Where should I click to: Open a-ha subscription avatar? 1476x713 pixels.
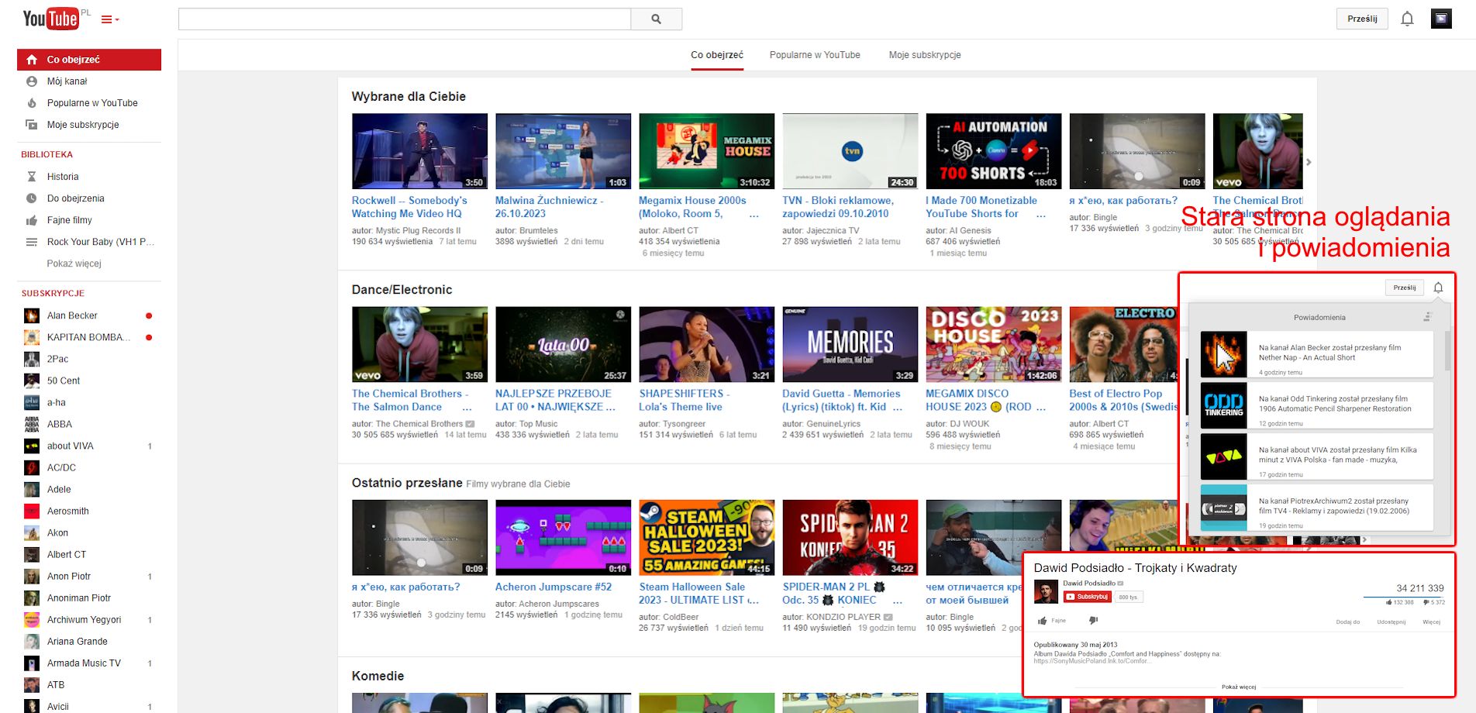[x=32, y=402]
